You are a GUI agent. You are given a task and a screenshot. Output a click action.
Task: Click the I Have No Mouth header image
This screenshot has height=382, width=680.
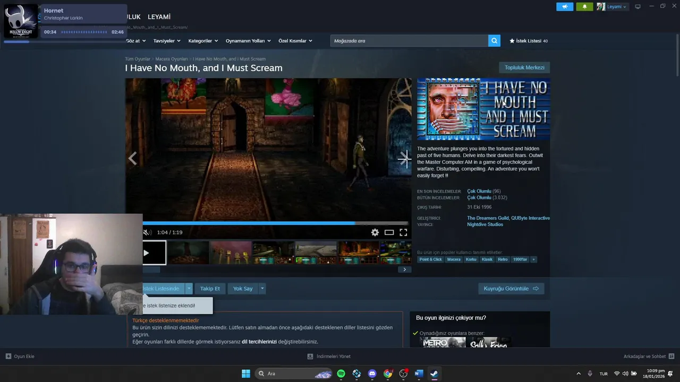(x=483, y=109)
